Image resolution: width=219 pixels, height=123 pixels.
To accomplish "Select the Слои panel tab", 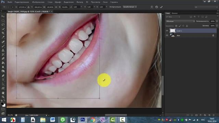I will (168, 13).
